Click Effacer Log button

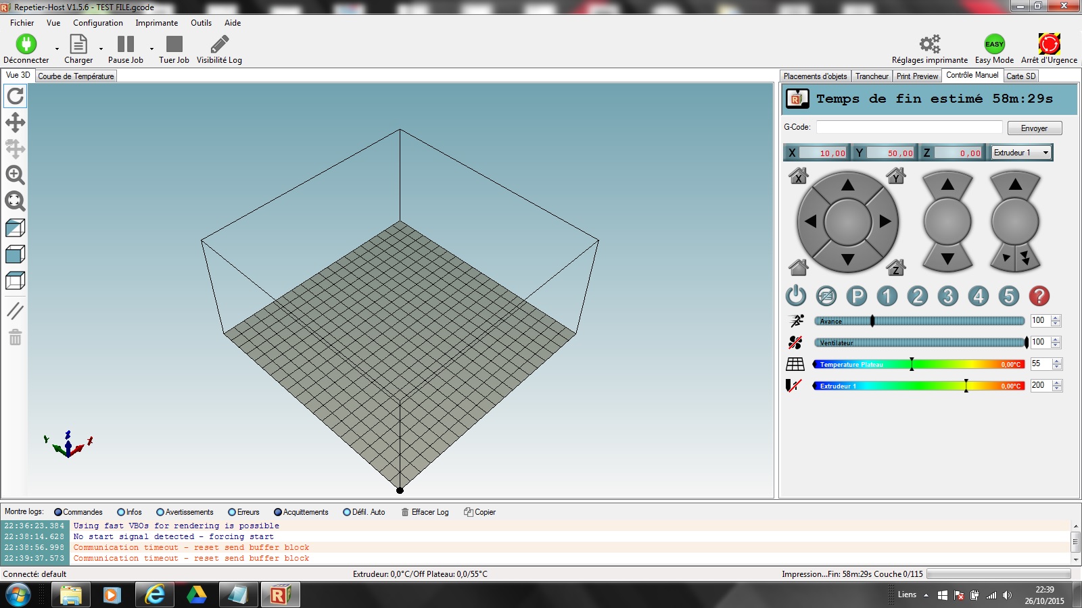[425, 512]
